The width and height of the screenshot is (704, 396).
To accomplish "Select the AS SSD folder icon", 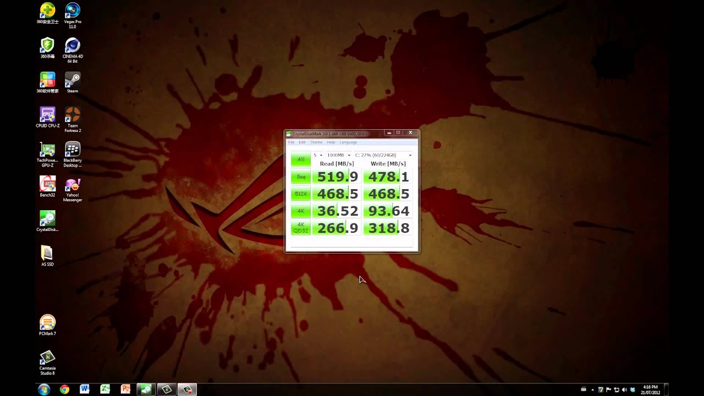I will click(47, 256).
